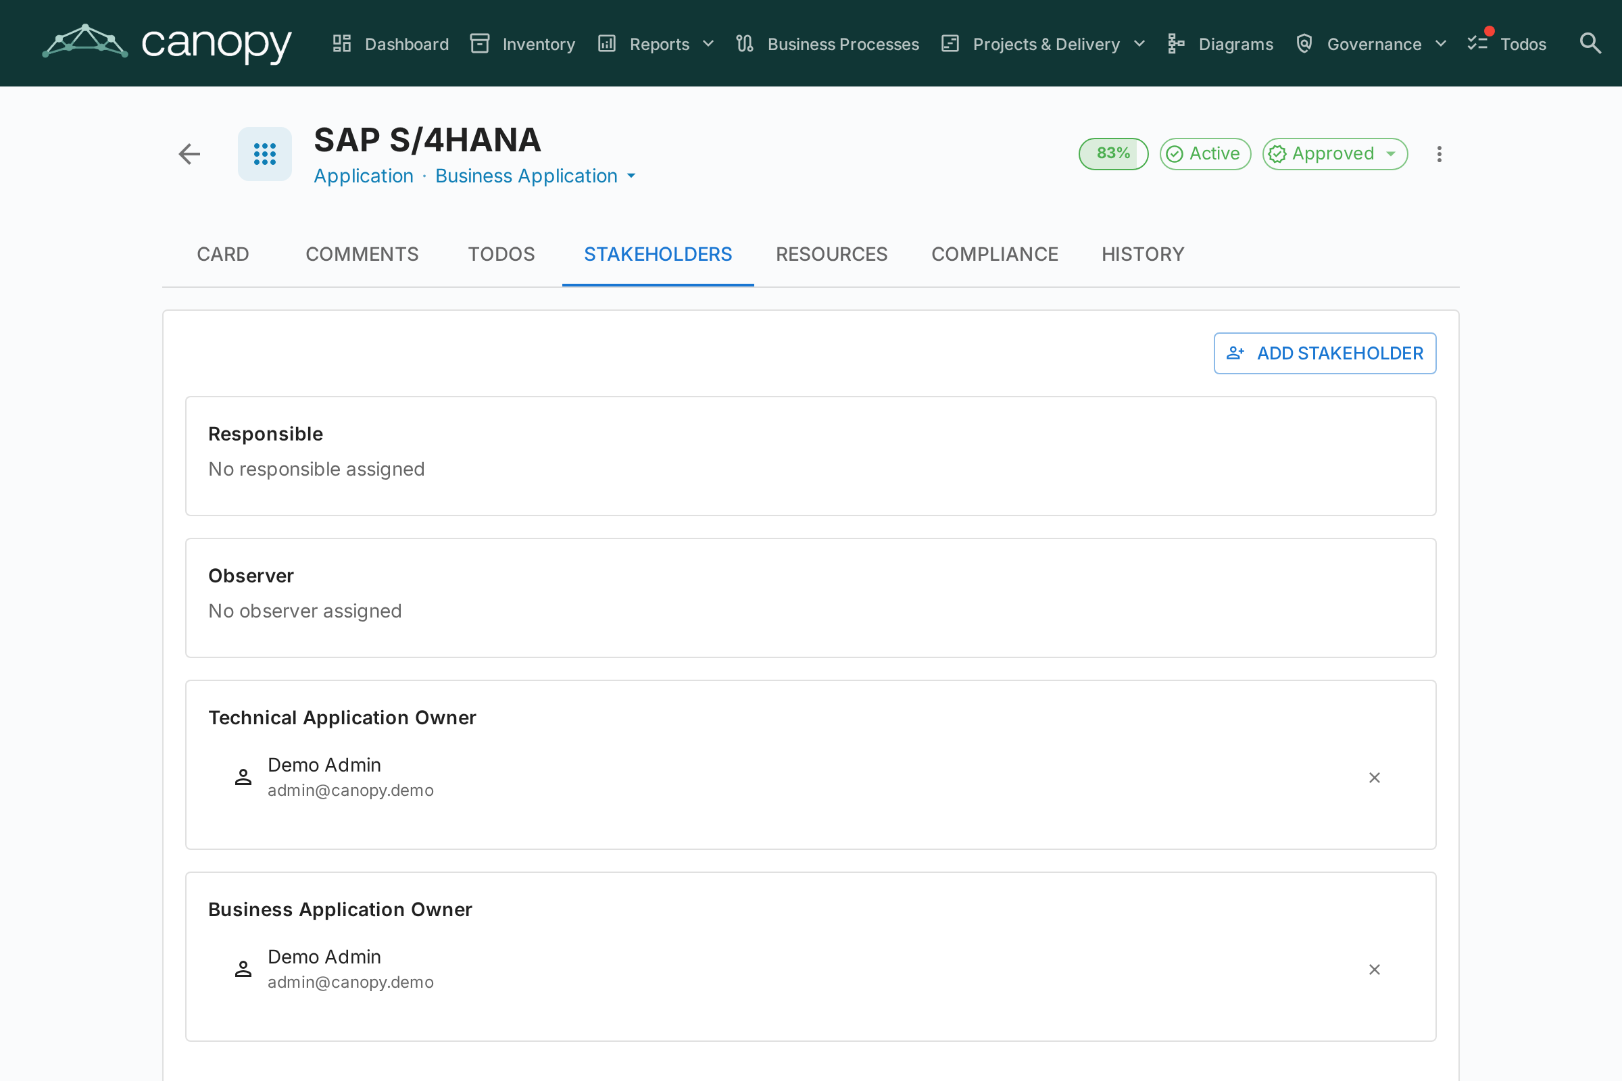Click the Business Application Owner heading
The width and height of the screenshot is (1622, 1081).
340,909
